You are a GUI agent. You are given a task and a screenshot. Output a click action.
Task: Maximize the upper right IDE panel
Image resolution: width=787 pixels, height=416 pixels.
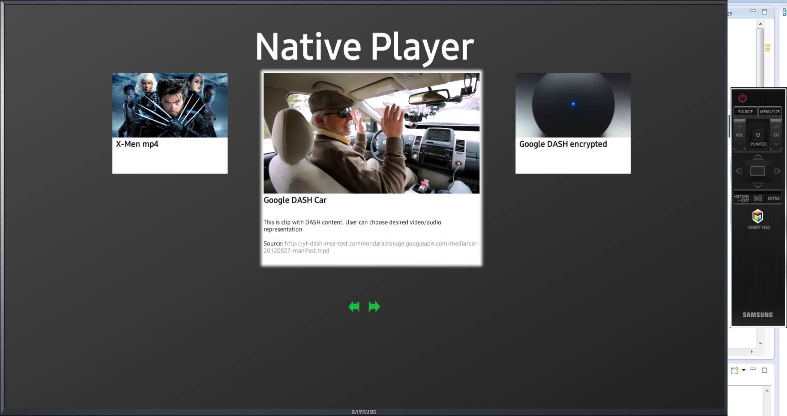[x=765, y=11]
